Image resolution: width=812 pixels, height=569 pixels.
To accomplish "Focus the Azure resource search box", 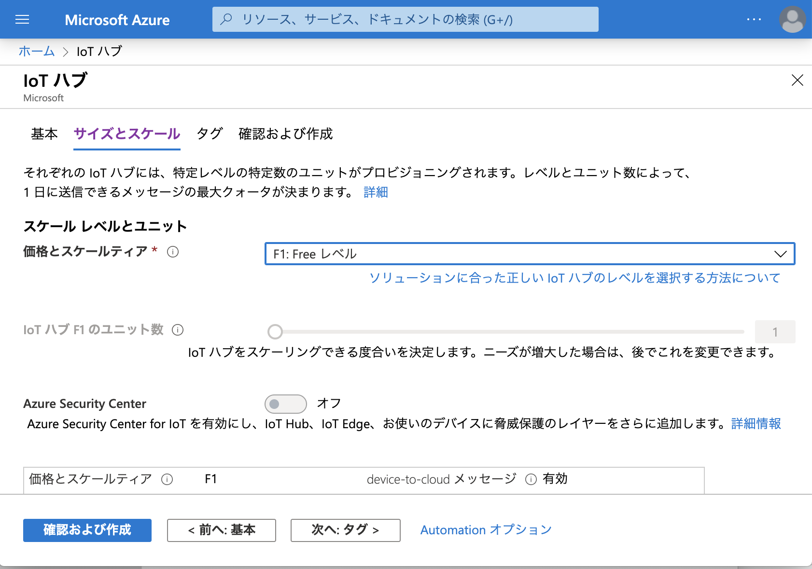I will (406, 19).
